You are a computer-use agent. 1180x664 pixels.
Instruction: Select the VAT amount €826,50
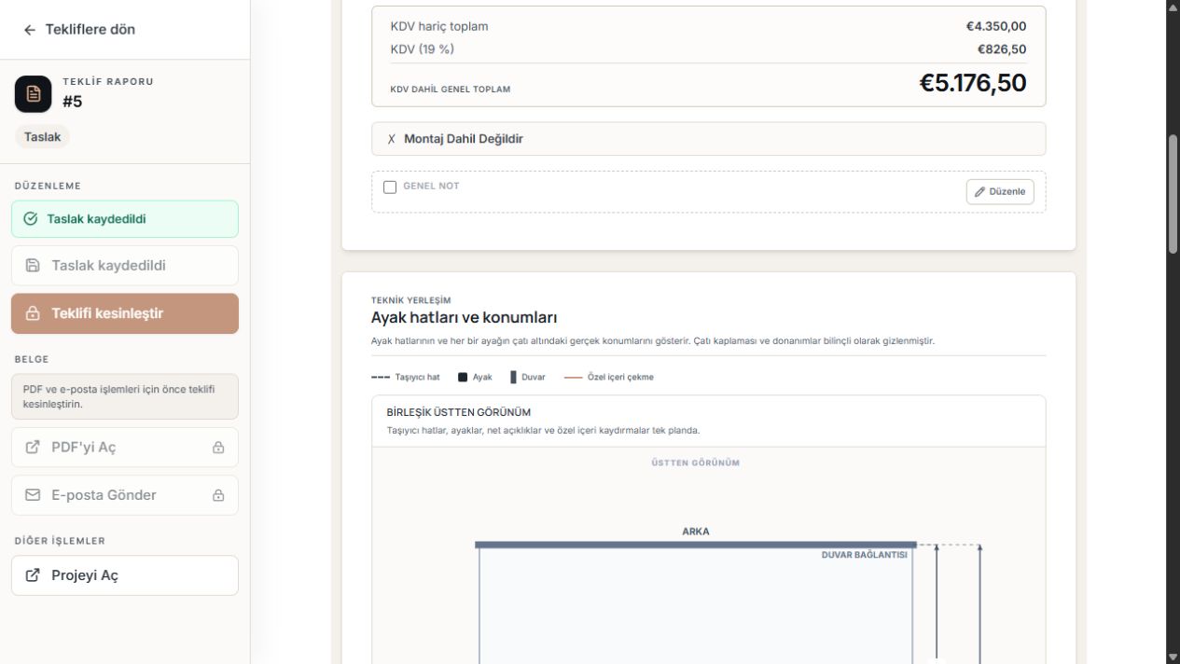tap(1002, 48)
